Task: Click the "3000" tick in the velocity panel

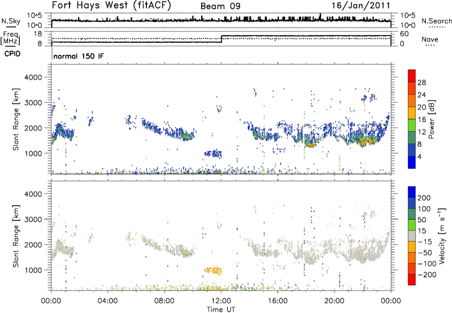Action: coord(33,219)
